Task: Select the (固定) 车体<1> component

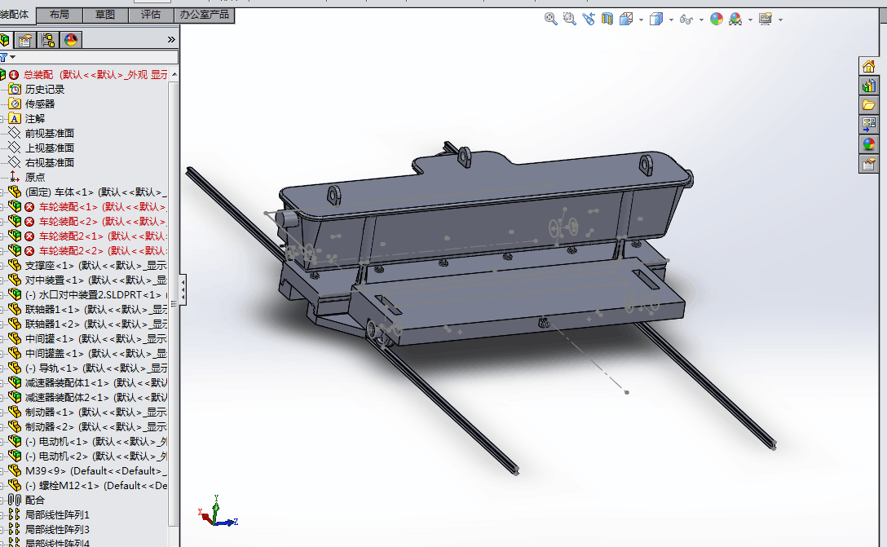Action: (x=96, y=192)
